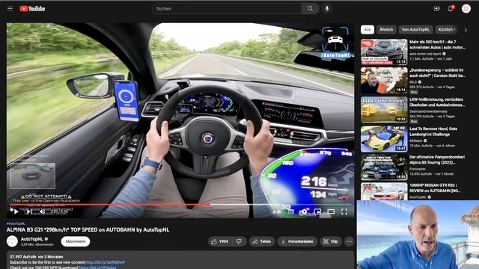
Task: Go to YouTube home via logo
Action: [32, 8]
